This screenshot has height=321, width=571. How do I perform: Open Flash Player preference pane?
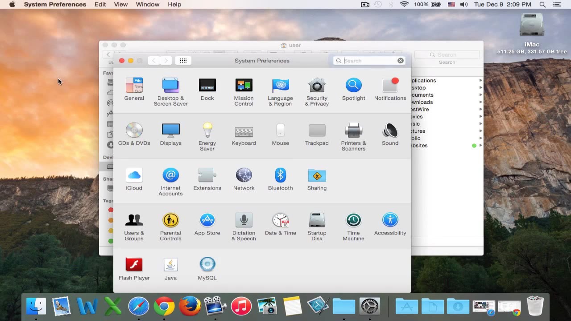coord(134,269)
